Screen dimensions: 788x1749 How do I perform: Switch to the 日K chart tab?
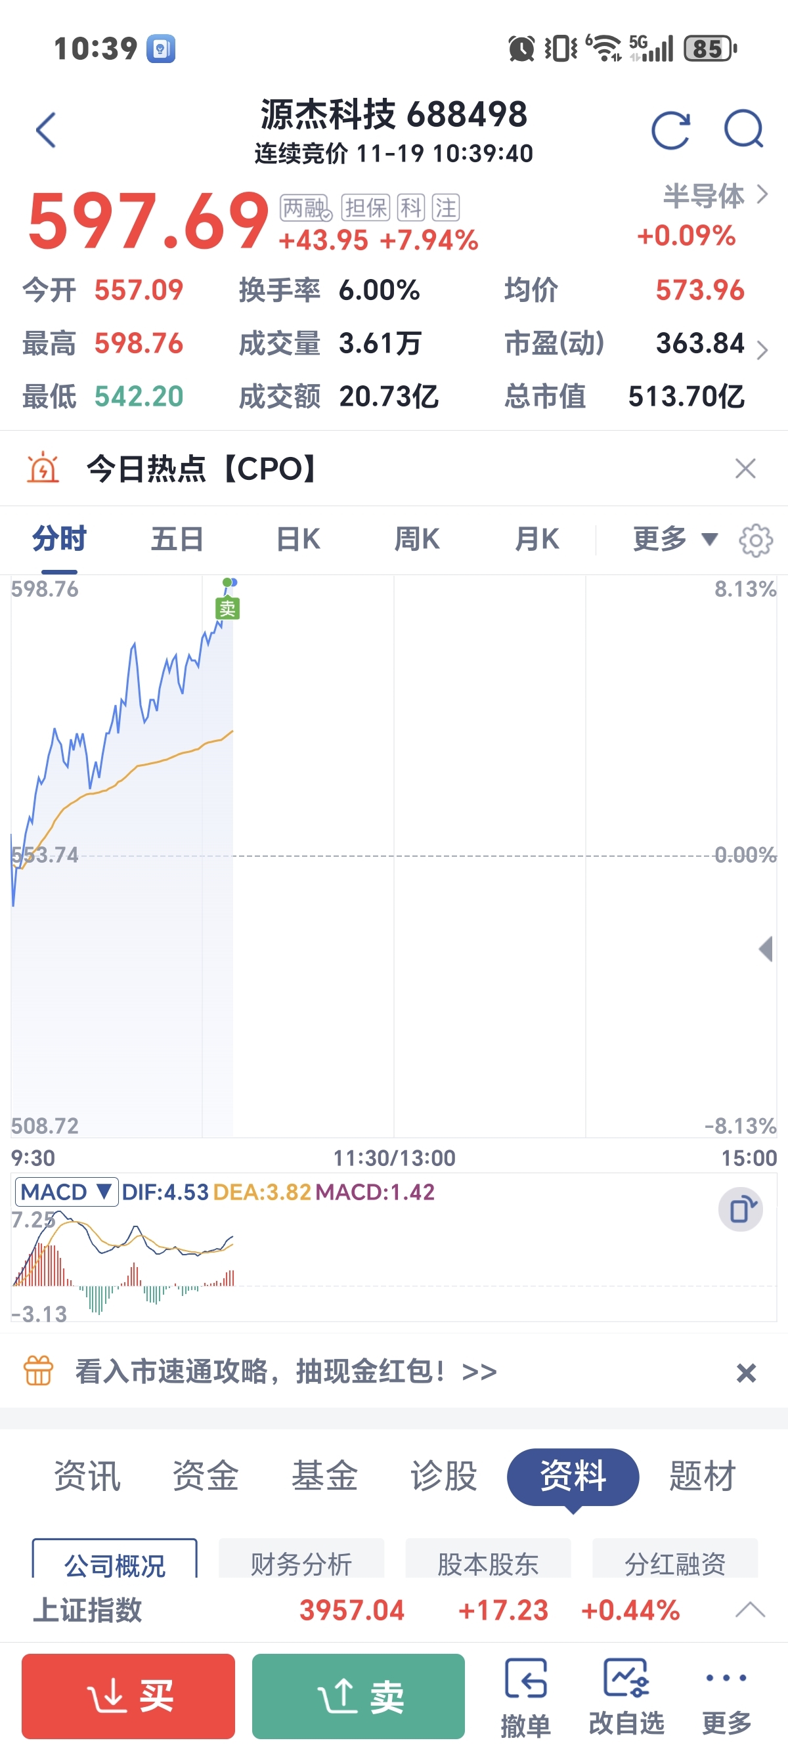(297, 539)
